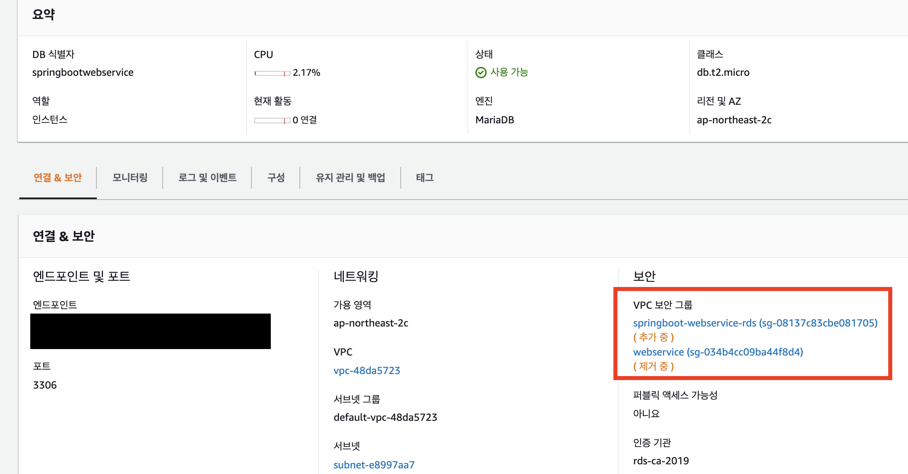Image resolution: width=908 pixels, height=474 pixels.
Task: Click the green available status check icon
Action: pyautogui.click(x=481, y=73)
